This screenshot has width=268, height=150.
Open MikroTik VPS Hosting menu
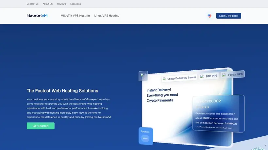coord(75,16)
